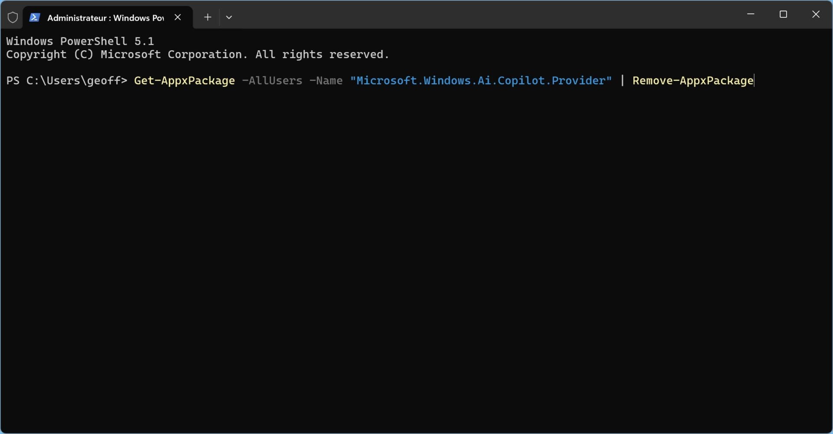Viewport: 833px width, 434px height.
Task: Open a new tab with plus button
Action: (x=207, y=17)
